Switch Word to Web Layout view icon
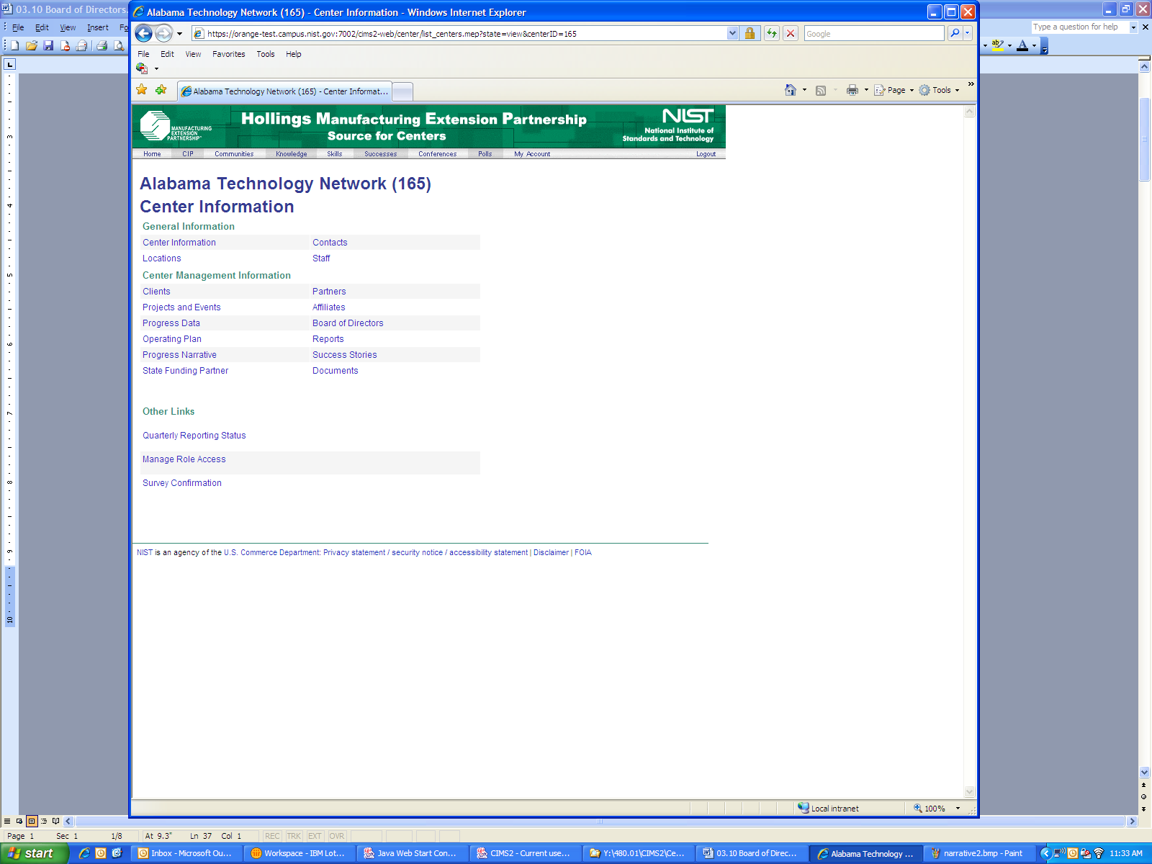 [19, 821]
